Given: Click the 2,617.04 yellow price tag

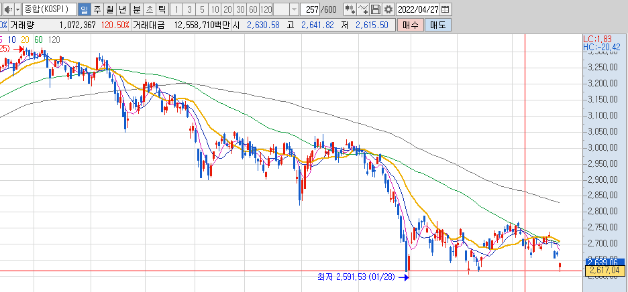Looking at the screenshot, I should click(605, 271).
